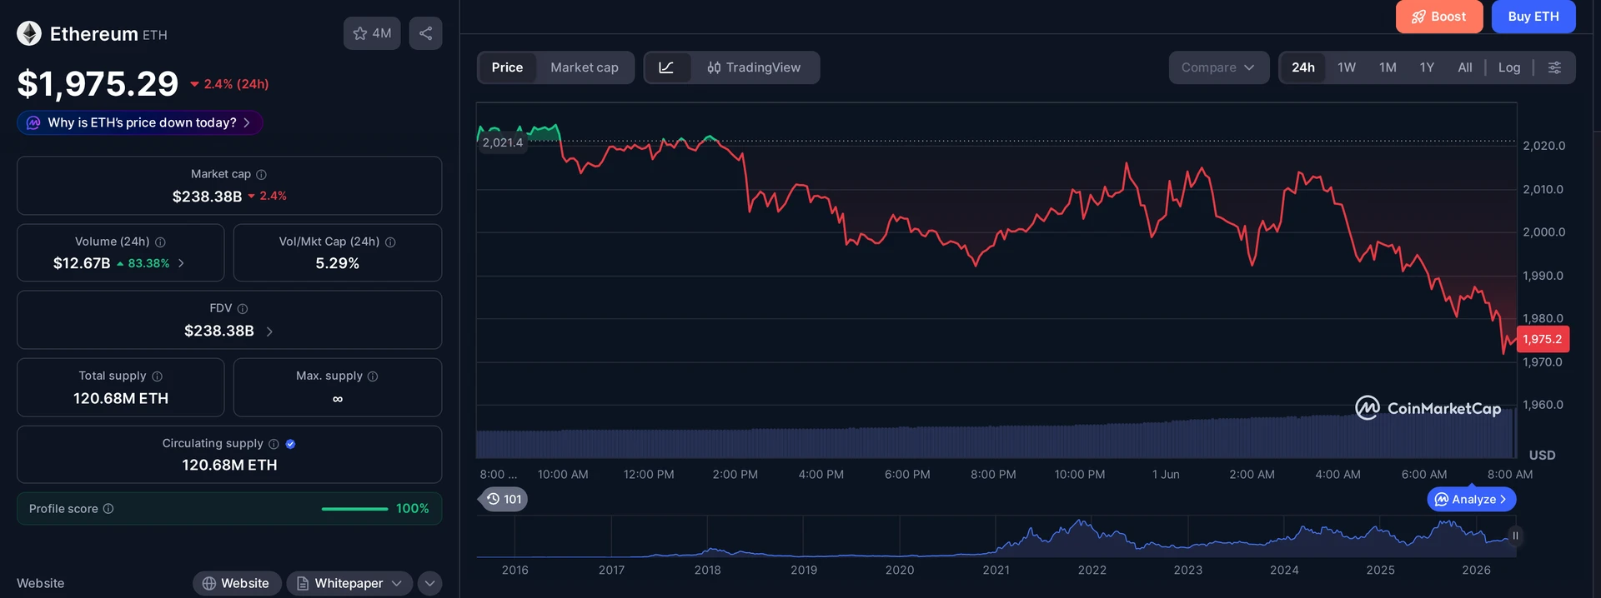Expand the Whitepaper dropdown
Viewport: 1601px width, 598px height.
[x=349, y=583]
